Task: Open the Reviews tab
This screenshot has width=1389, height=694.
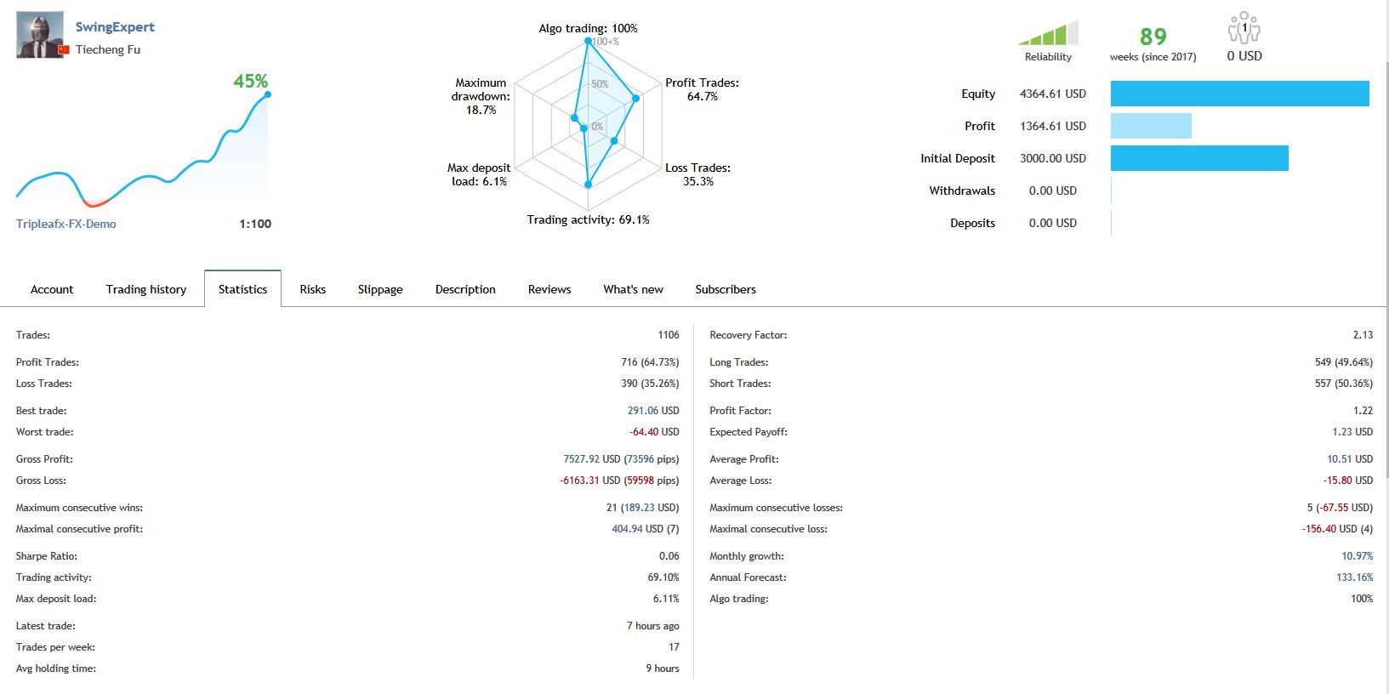Action: coord(549,289)
